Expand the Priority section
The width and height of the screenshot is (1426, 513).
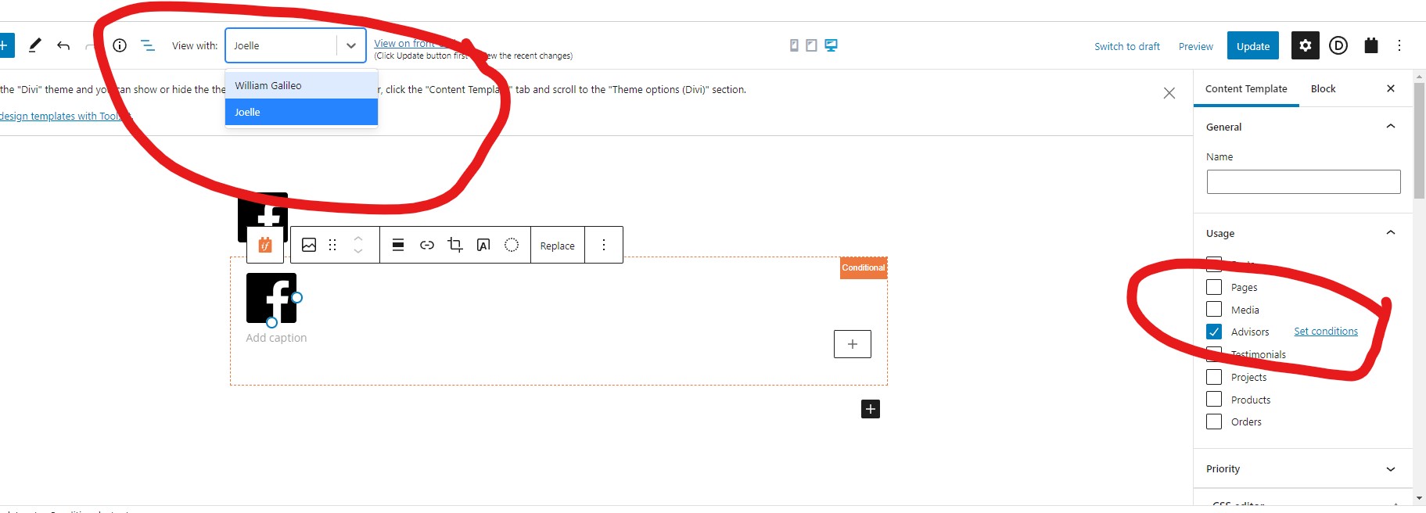coord(1391,469)
